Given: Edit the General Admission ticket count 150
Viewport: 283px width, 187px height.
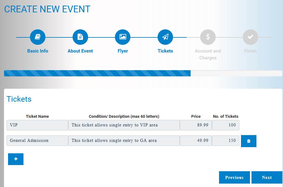Looking at the screenshot, I should 226,141.
